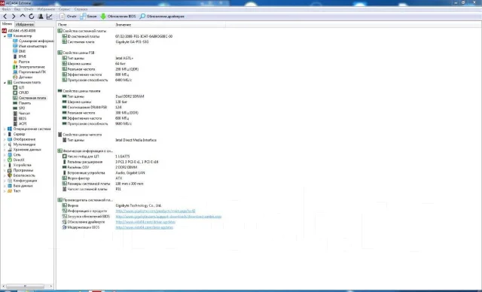
Task: Collapse the Компьютер tree node
Action: [x=5, y=36]
